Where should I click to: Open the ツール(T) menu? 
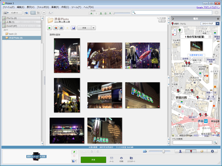pyautogui.click(x=76, y=7)
